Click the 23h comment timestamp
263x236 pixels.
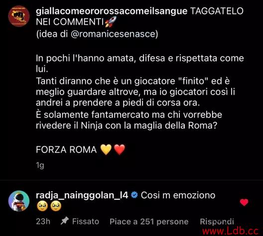point(43,222)
